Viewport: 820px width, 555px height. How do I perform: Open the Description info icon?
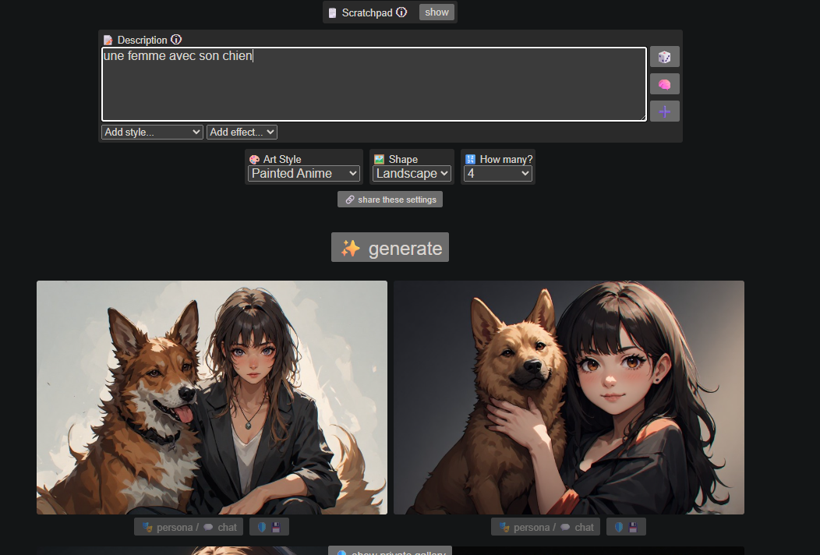tap(176, 39)
